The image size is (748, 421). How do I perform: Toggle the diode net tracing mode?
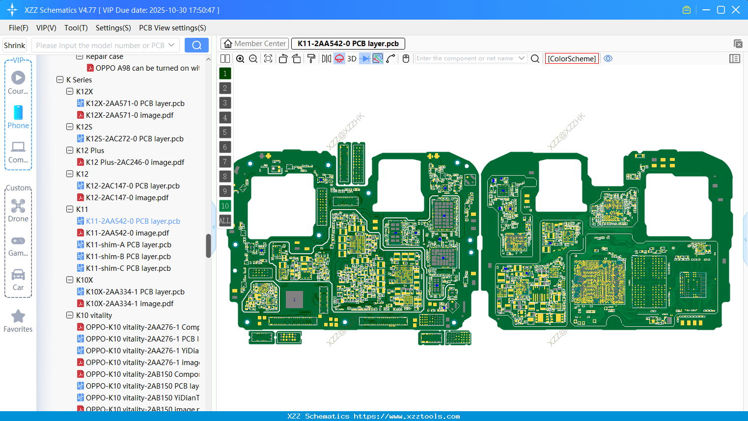364,58
